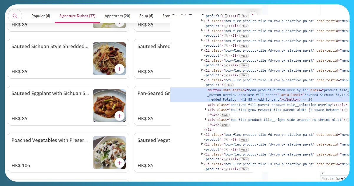This screenshot has height=186, width=354.
Task: Add Sauteed Sichuan Style Shredded dish to cart
Action: [120, 69]
